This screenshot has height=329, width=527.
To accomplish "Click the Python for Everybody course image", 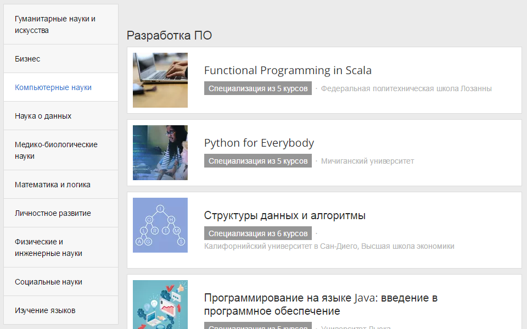I will pos(160,153).
